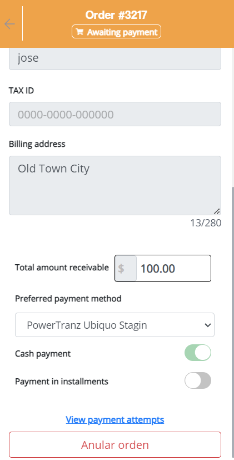Focus the TAX ID input field
Image resolution: width=234 pixels, height=460 pixels.
tap(115, 114)
